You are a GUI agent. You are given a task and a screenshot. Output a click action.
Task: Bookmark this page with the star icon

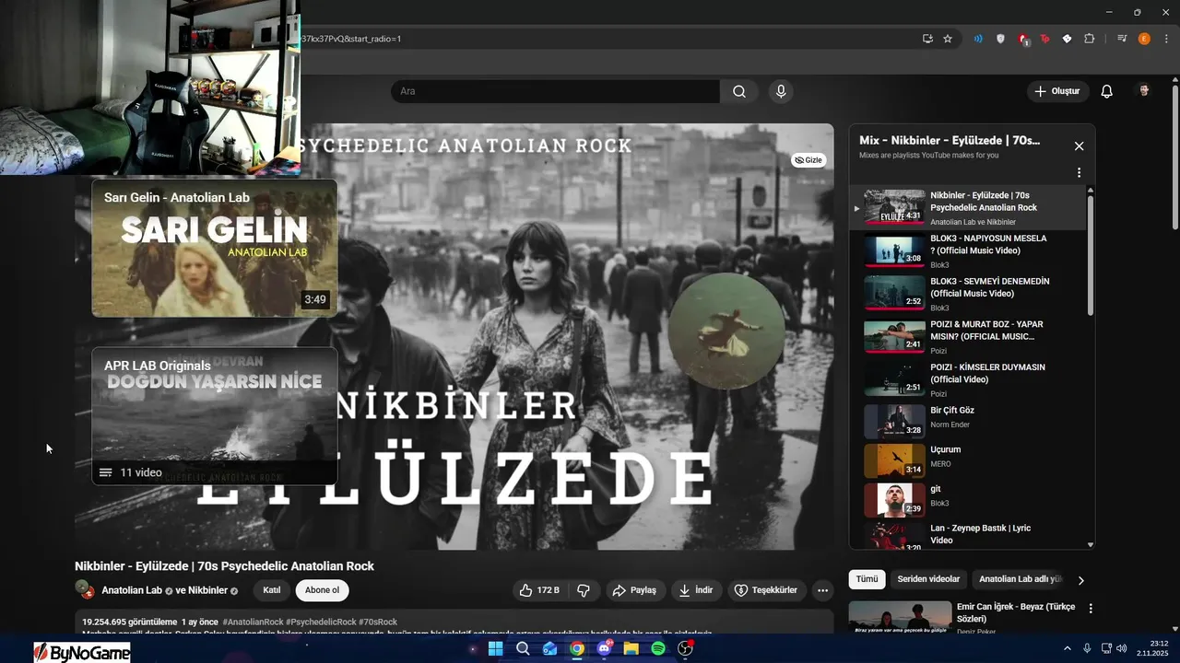948,39
